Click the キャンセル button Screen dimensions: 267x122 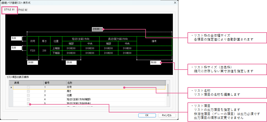[x=167, y=115]
